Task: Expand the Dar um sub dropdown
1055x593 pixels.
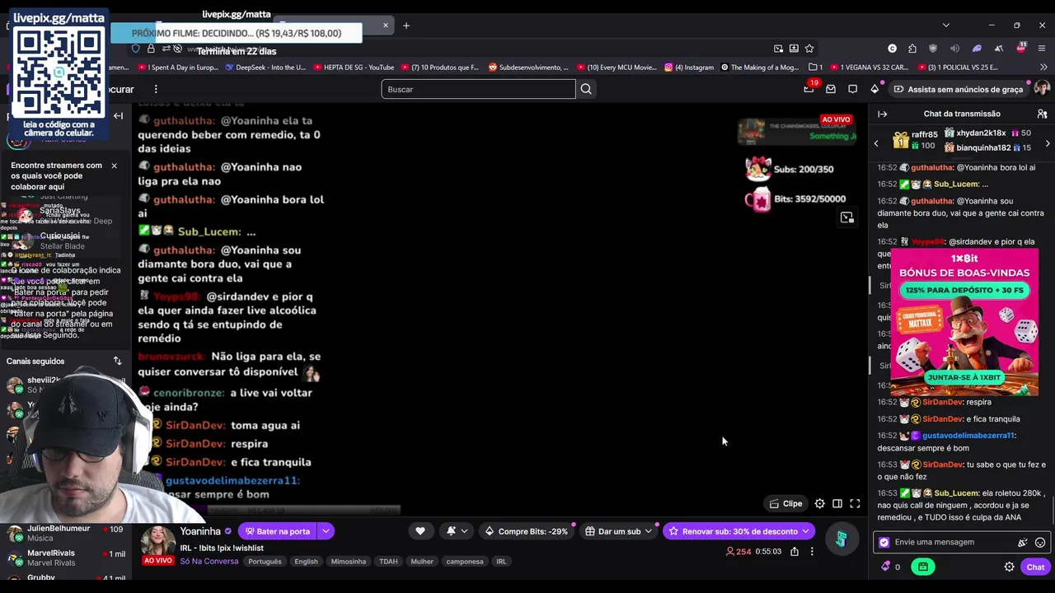Action: coord(619,531)
